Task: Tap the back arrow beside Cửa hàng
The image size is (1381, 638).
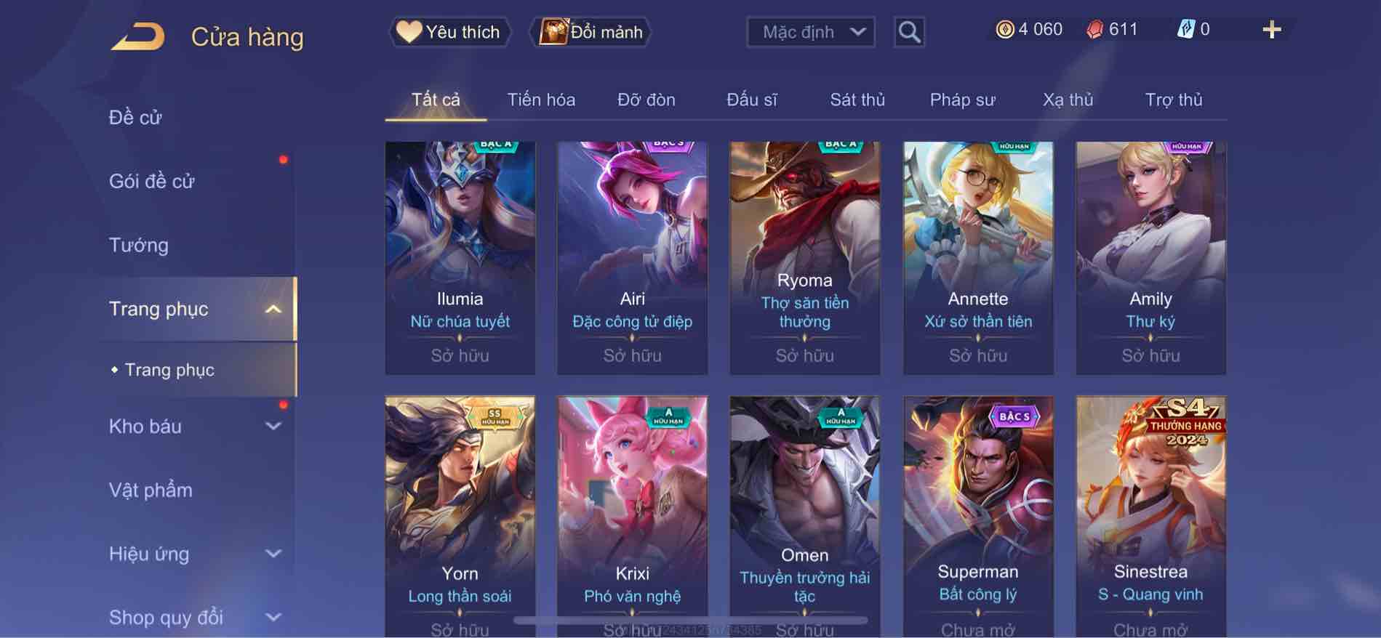Action: click(x=138, y=36)
